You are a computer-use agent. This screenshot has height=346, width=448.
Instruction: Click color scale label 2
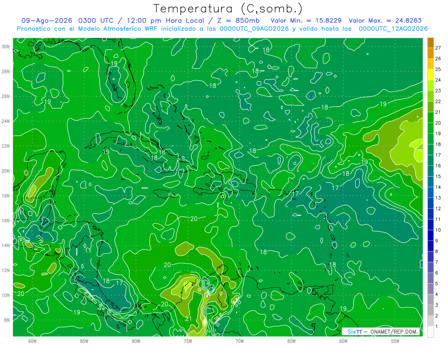436,316
